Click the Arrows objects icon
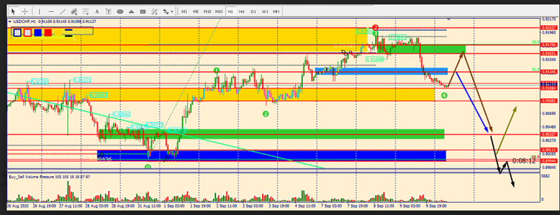This screenshot has height=215, width=560. 165,11
